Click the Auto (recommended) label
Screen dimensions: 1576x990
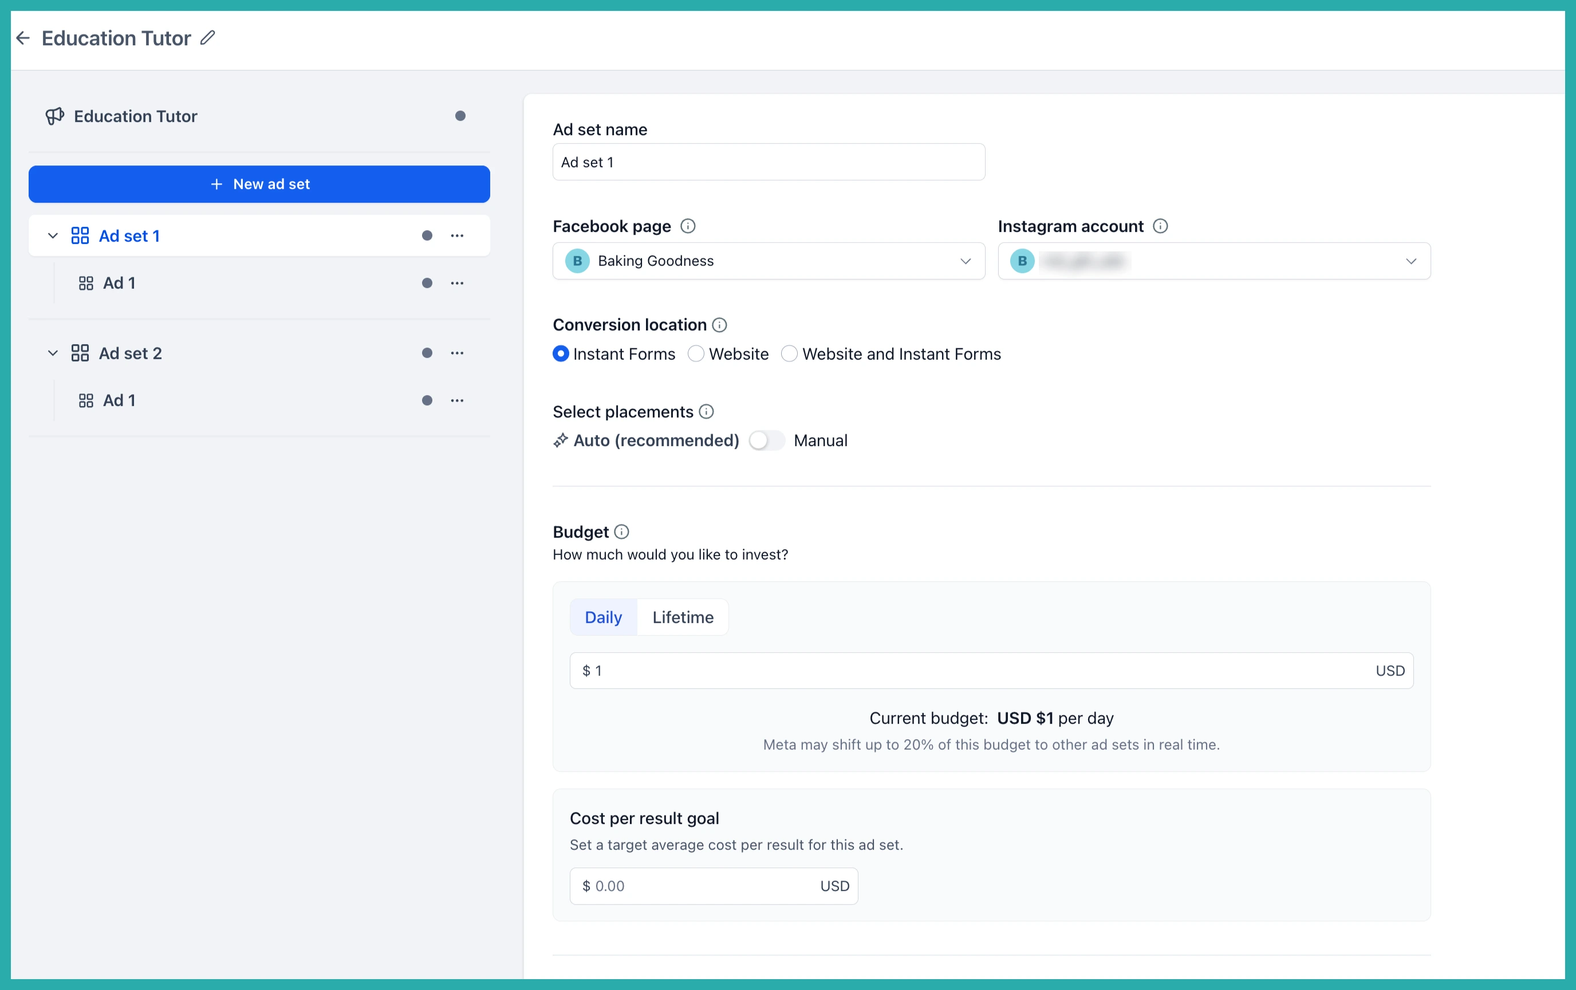pyautogui.click(x=656, y=440)
